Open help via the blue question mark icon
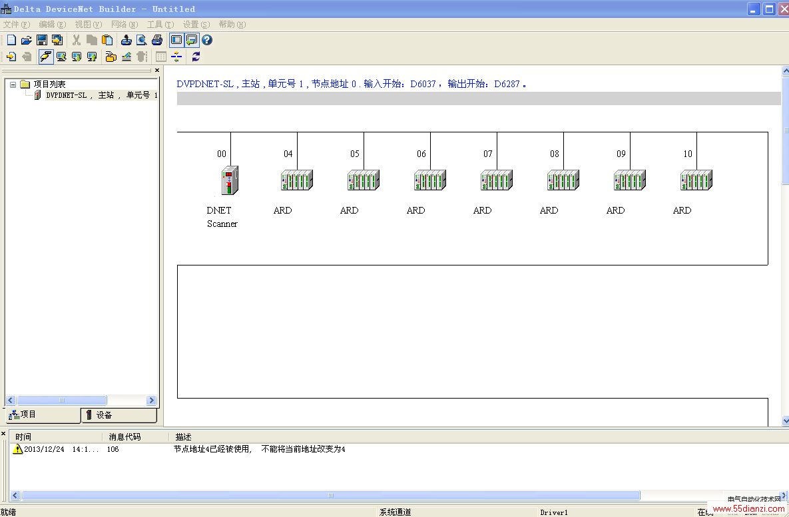789x517 pixels. pyautogui.click(x=207, y=40)
